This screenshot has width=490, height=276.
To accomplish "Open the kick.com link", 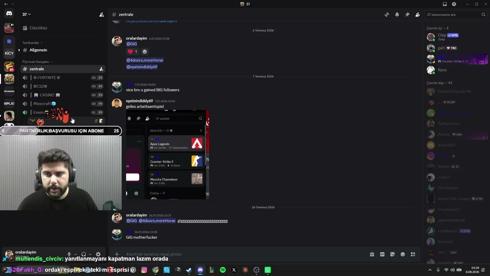I will pos(152,21).
